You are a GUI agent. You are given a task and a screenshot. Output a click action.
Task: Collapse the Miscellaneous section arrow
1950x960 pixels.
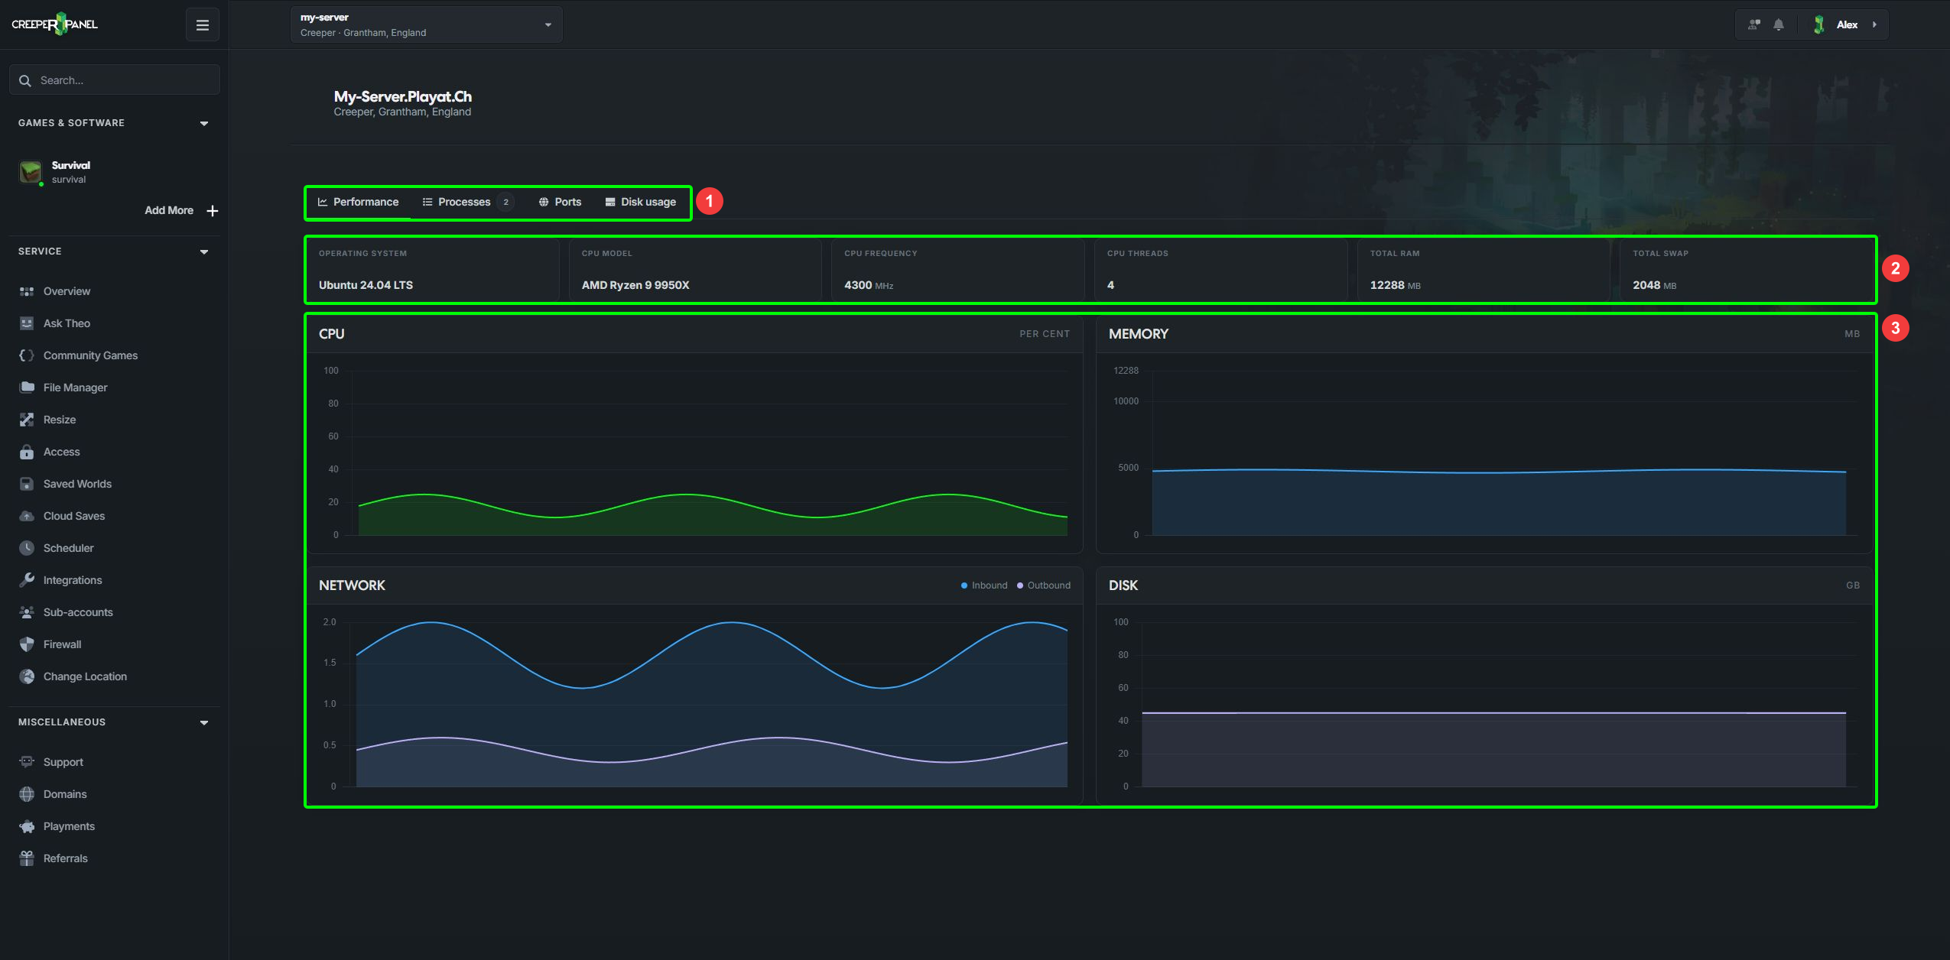pos(204,722)
